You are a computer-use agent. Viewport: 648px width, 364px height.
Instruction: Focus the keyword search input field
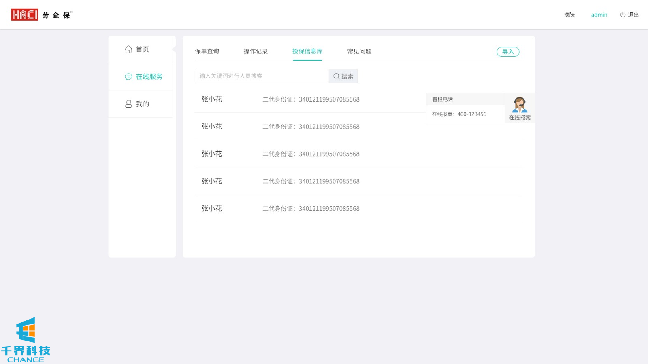[262, 76]
